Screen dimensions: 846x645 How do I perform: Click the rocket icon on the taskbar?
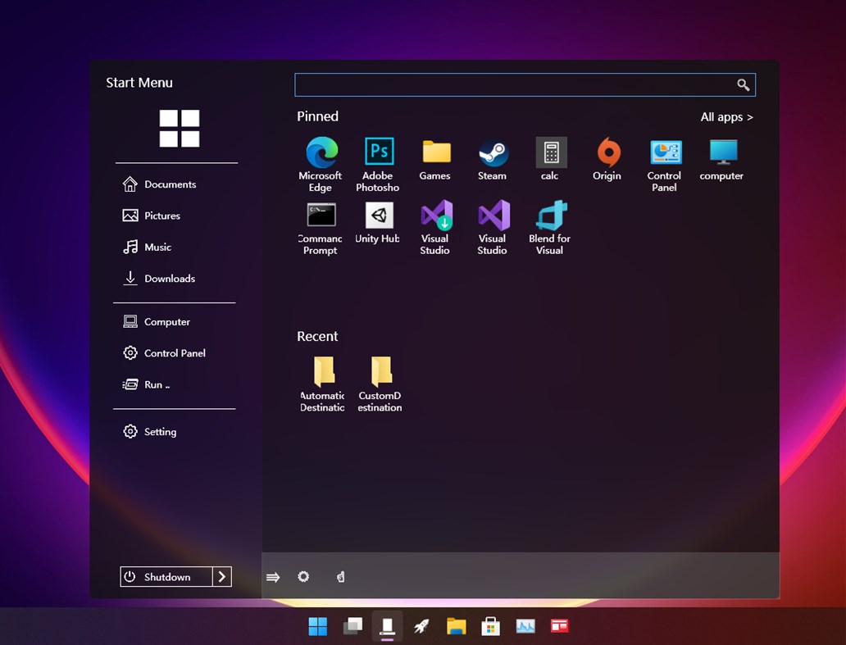[x=421, y=625]
